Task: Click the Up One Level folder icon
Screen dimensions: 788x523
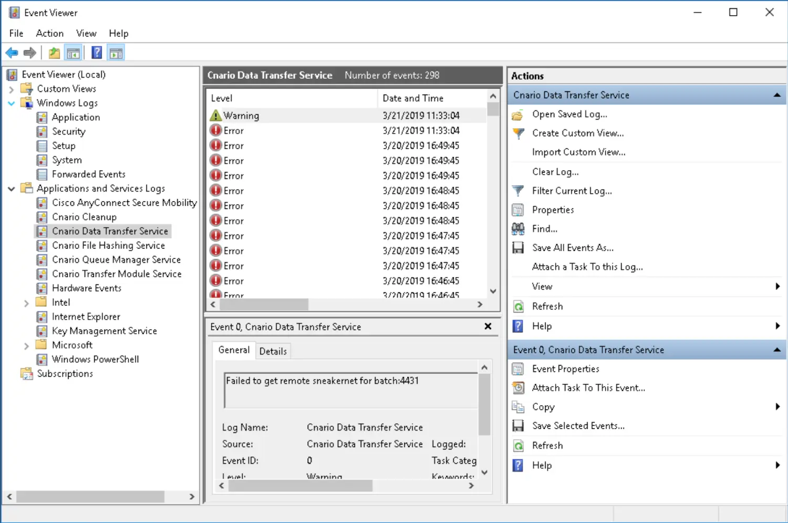Action: [54, 53]
